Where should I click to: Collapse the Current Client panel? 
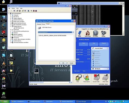click(107, 48)
